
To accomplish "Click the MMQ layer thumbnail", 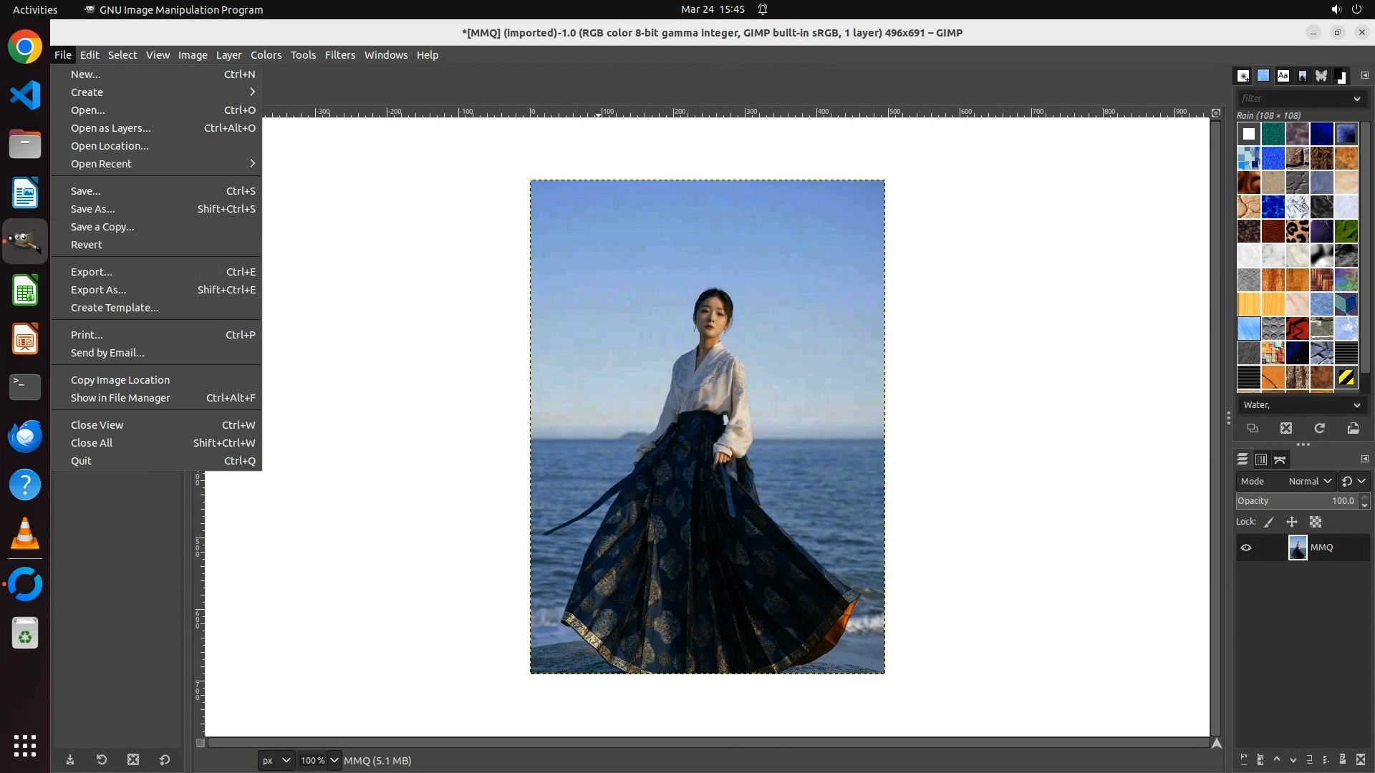I will 1297,548.
